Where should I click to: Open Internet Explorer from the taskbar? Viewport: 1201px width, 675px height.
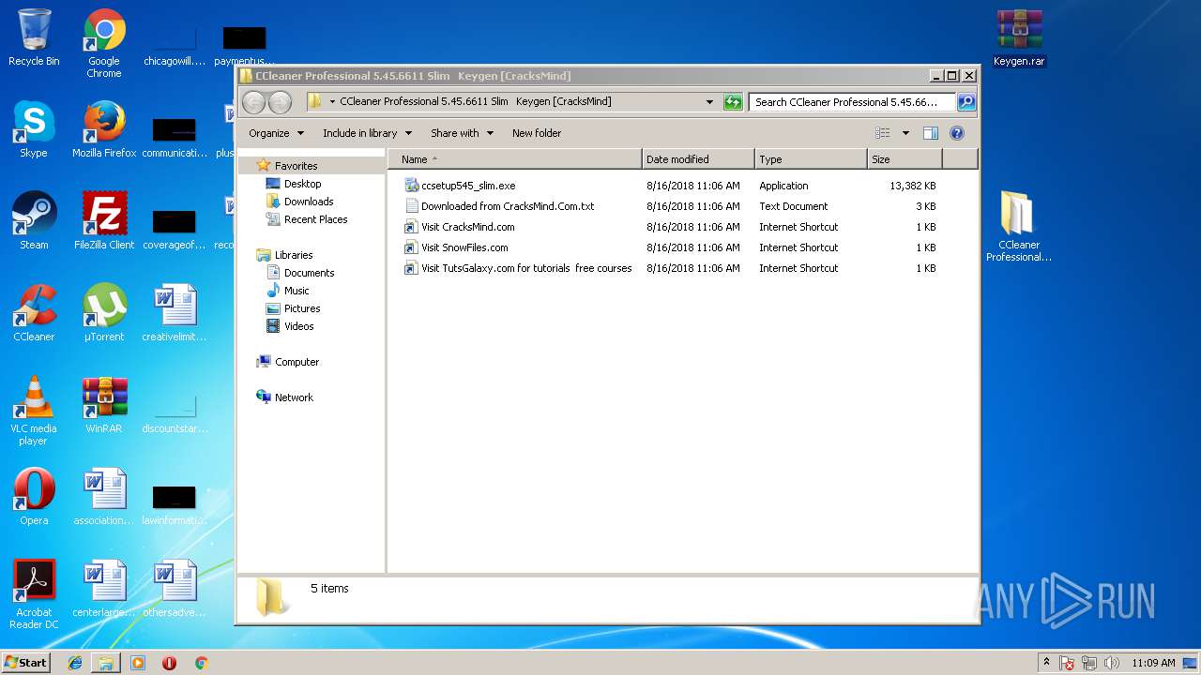click(x=75, y=663)
